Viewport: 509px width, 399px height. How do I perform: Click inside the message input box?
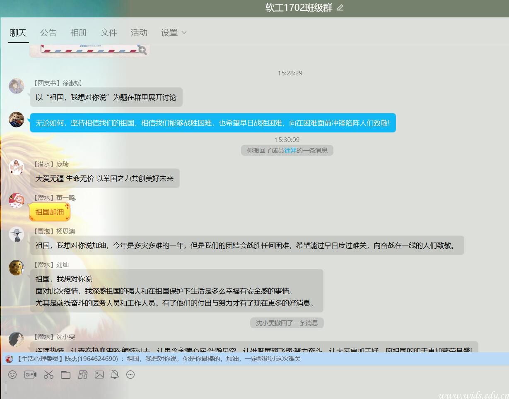[248, 388]
